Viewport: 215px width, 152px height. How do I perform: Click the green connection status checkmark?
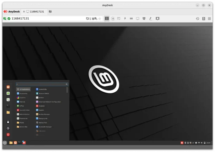(x=9, y=18)
